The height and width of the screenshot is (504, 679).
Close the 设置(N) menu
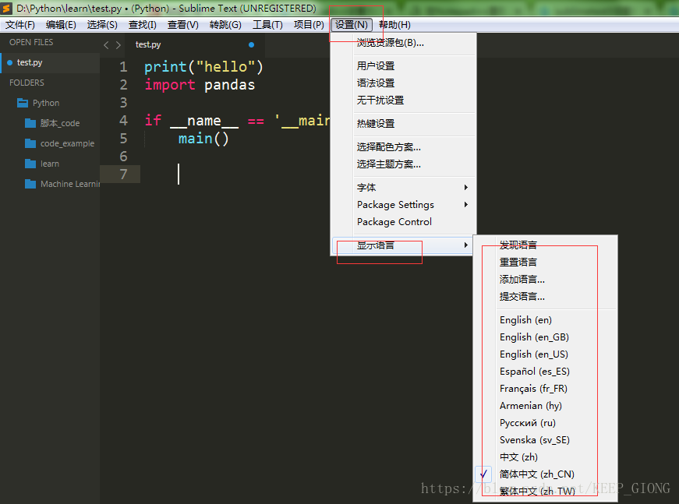point(351,25)
